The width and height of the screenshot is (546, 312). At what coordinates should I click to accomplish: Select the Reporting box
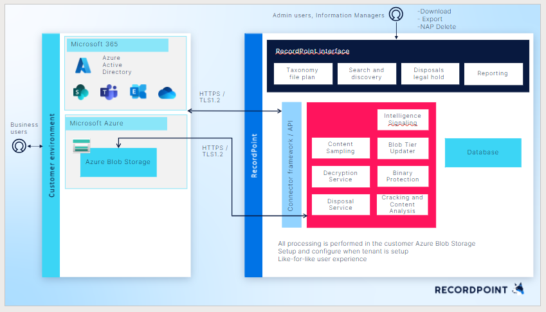tap(493, 73)
